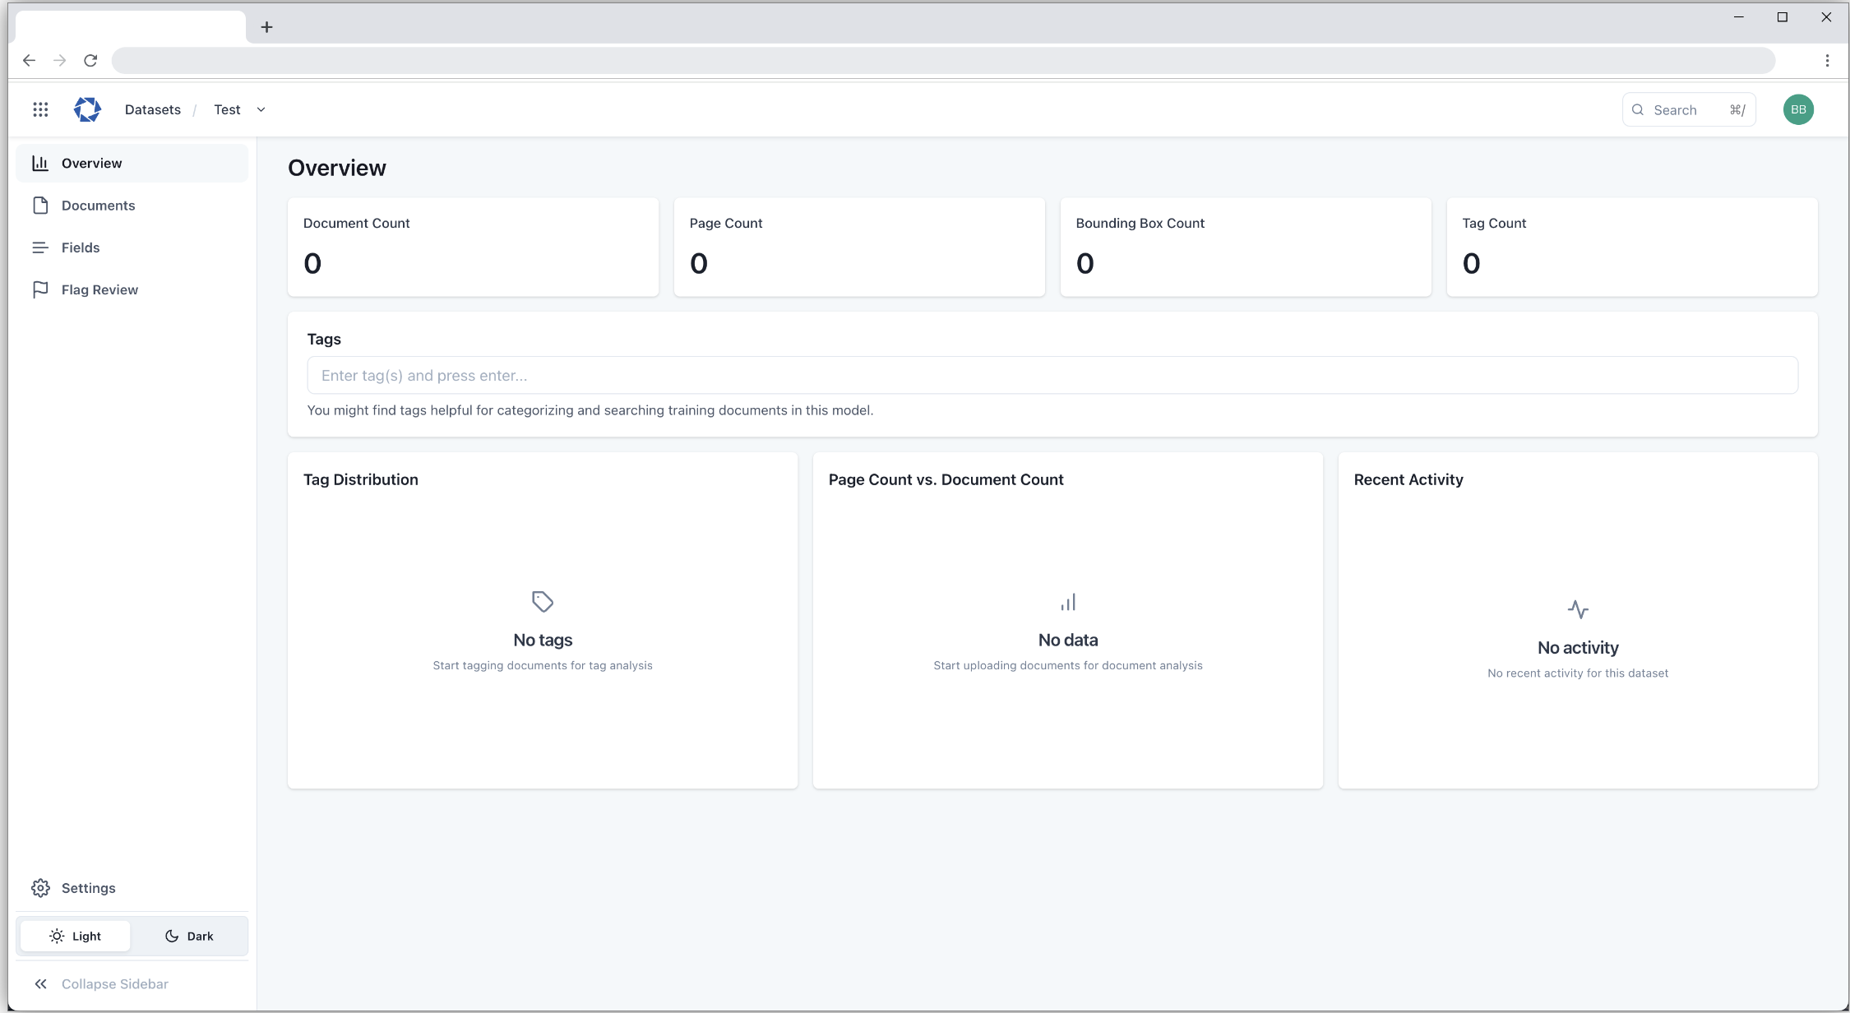Click the BB user avatar
The height and width of the screenshot is (1013, 1850).
coord(1797,109)
